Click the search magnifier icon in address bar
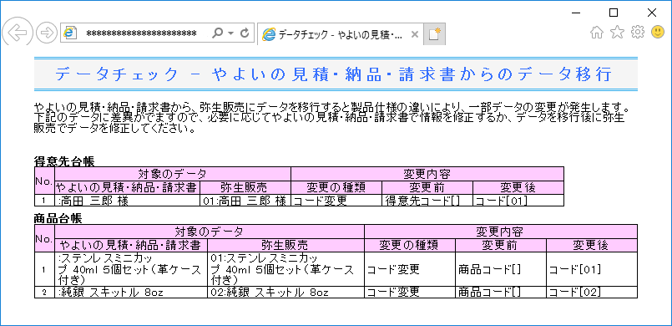 pyautogui.click(x=217, y=33)
